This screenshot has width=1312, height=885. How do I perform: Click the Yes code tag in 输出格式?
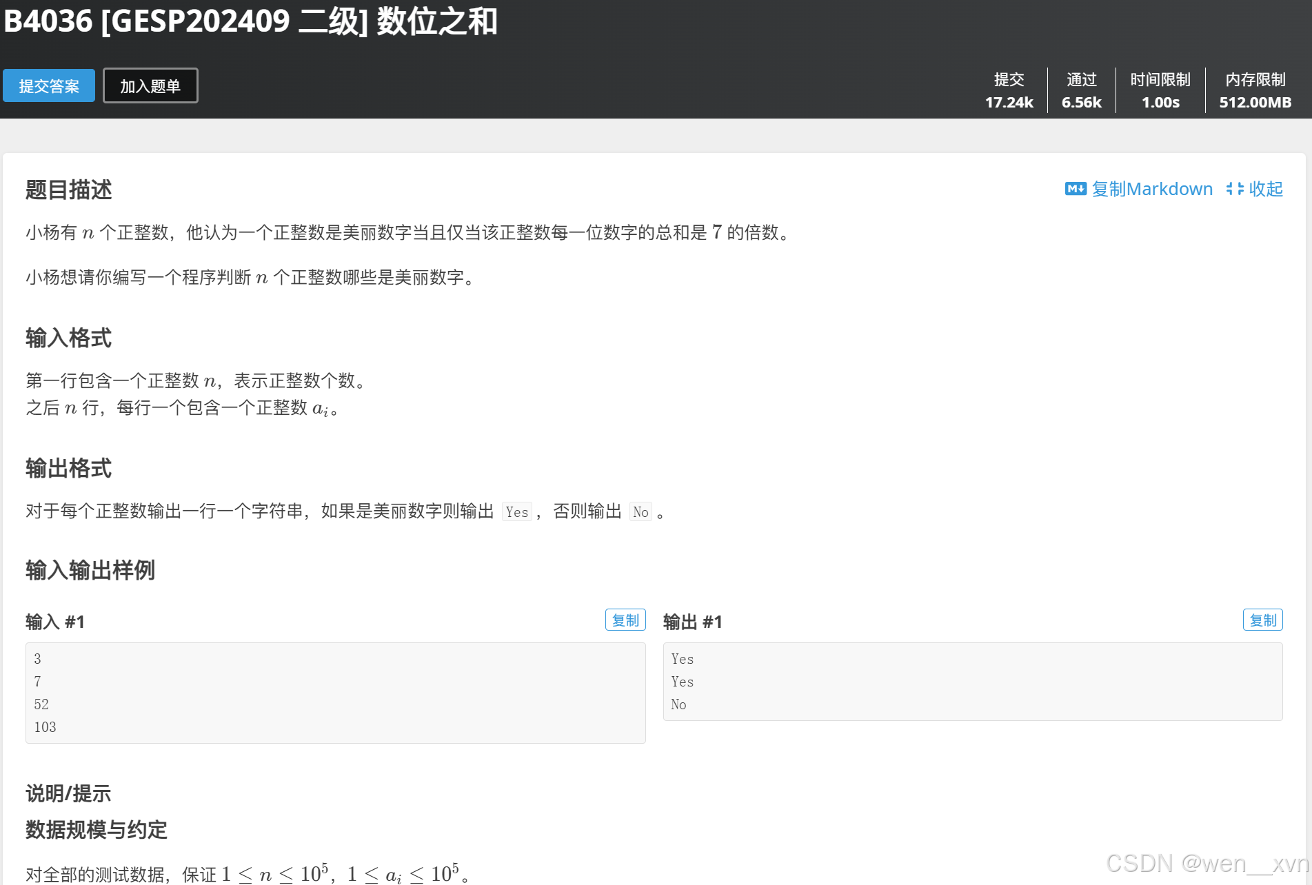coord(516,511)
